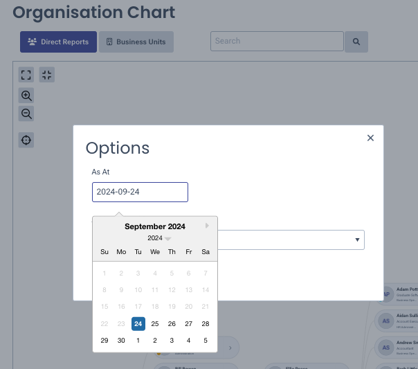Zoom out of the organisation chart
Screen dimensions: 418x369
[x=26, y=114]
